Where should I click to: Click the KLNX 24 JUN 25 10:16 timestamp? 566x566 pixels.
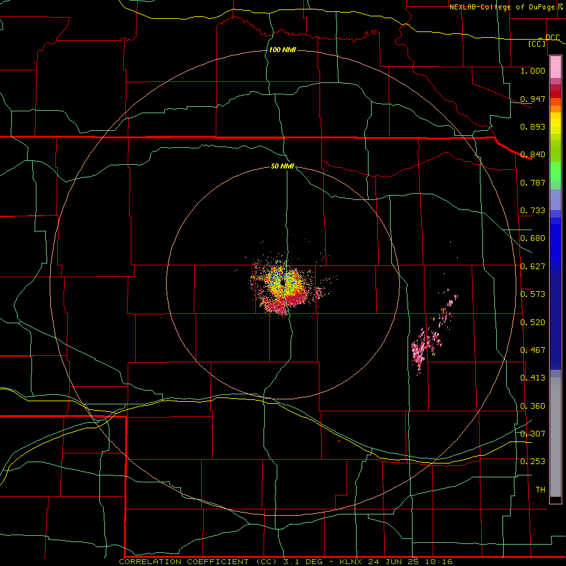396,562
